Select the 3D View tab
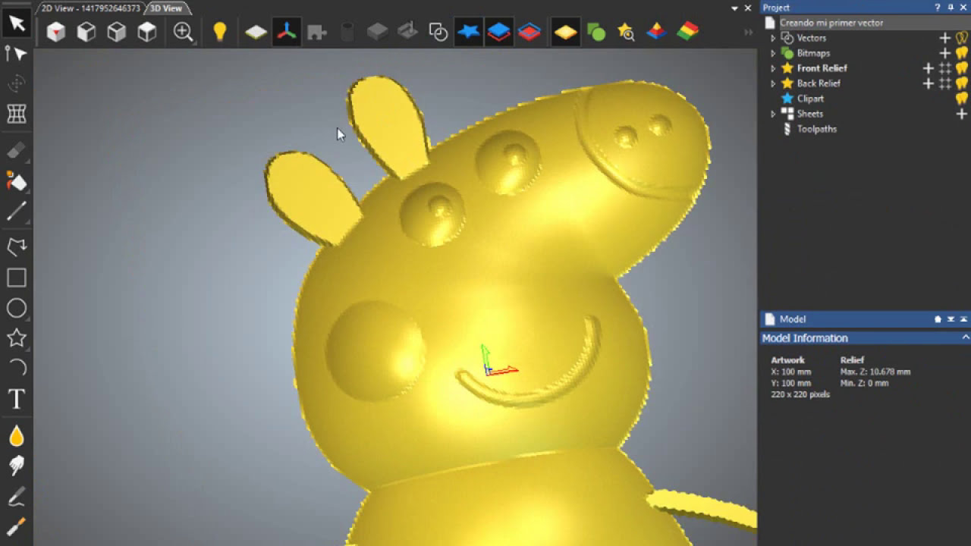The height and width of the screenshot is (546, 971). 166,8
